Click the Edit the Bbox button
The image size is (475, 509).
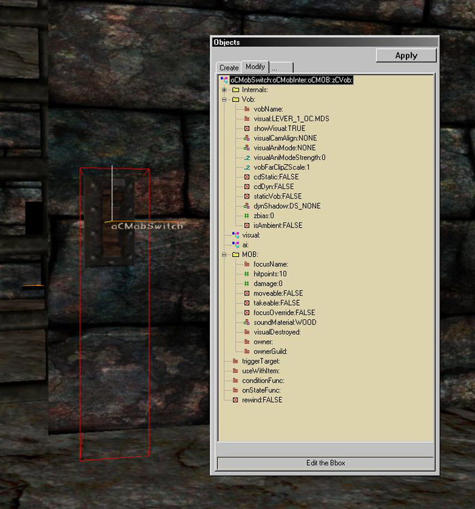pos(325,463)
